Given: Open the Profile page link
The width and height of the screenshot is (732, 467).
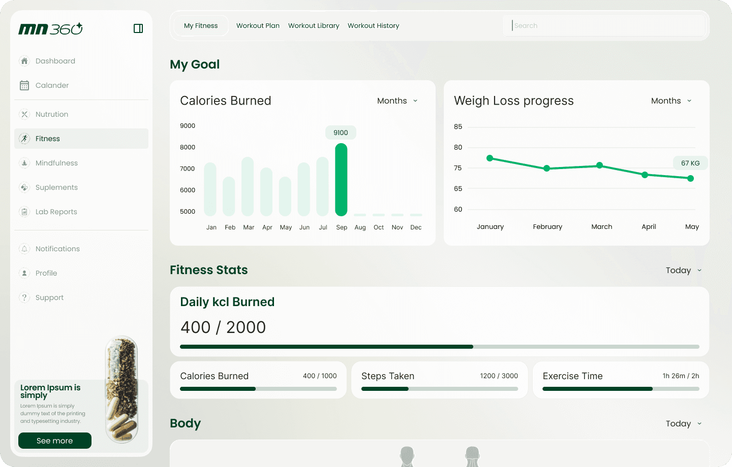Looking at the screenshot, I should pyautogui.click(x=81, y=273).
